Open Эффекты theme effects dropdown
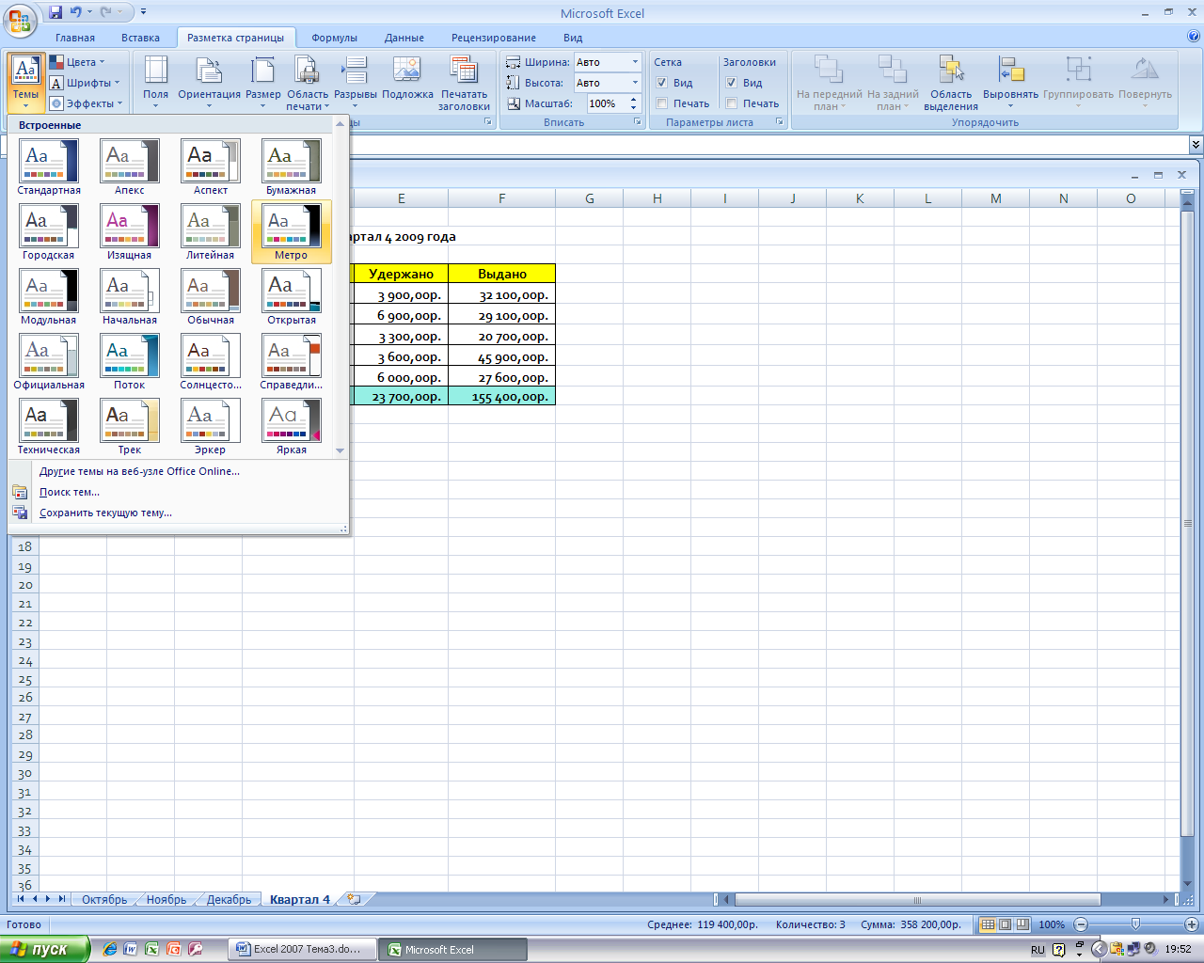Viewport: 1204px width, 963px height. (x=87, y=103)
